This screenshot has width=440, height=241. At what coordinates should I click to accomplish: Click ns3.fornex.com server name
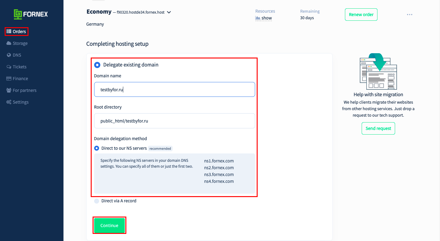(x=219, y=174)
